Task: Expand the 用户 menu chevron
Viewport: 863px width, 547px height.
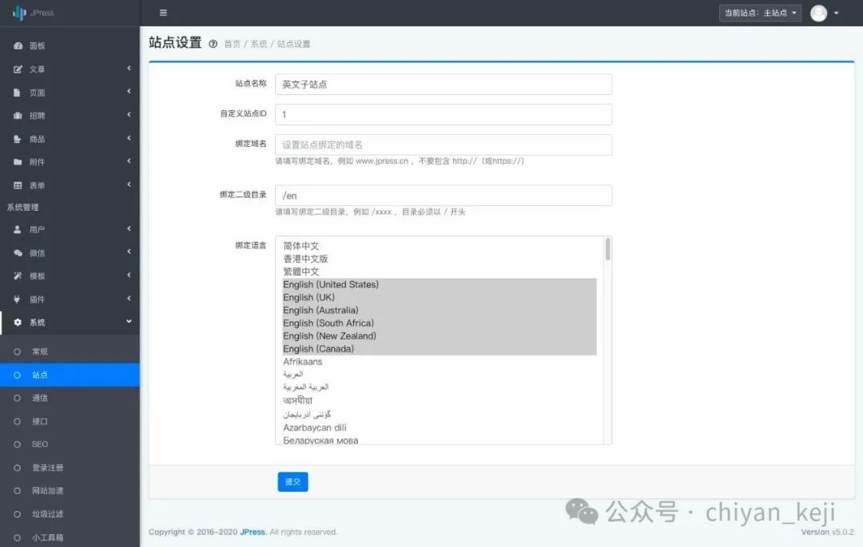Action: coord(129,228)
